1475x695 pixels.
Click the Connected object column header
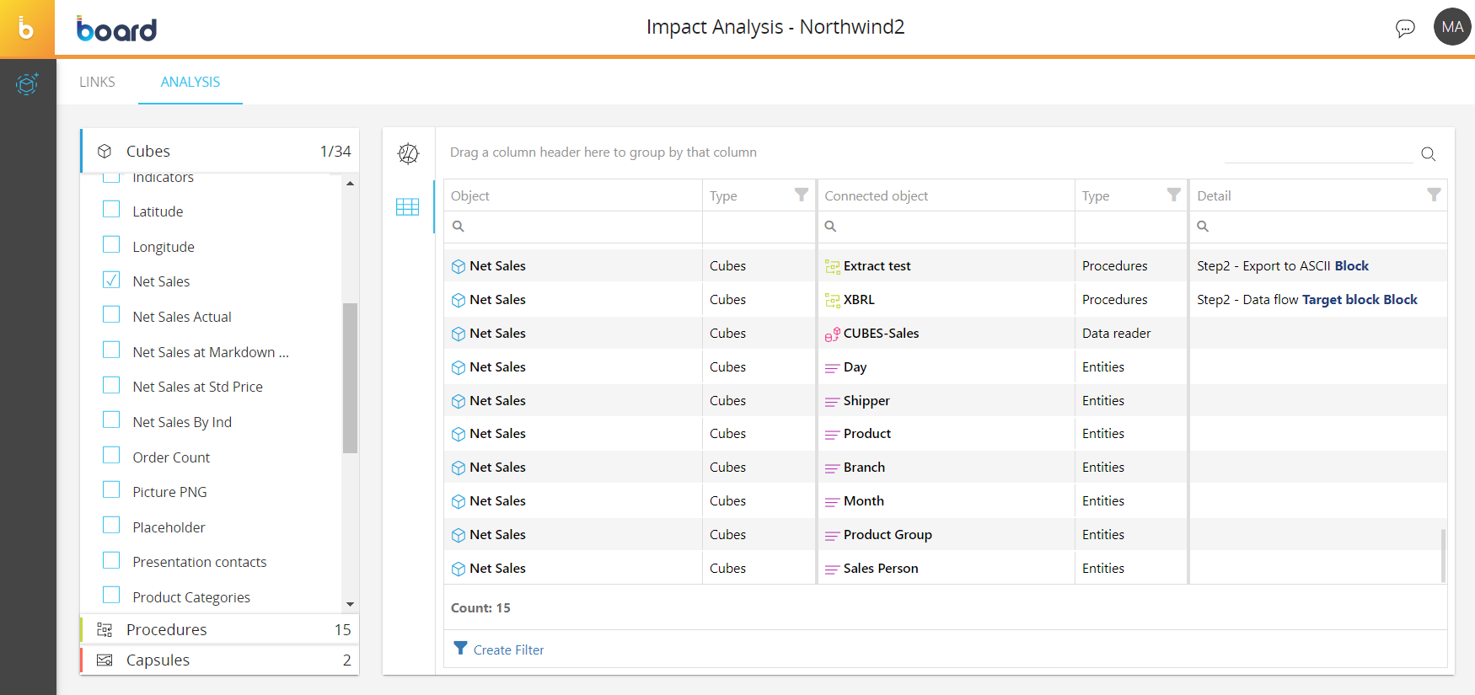point(877,195)
